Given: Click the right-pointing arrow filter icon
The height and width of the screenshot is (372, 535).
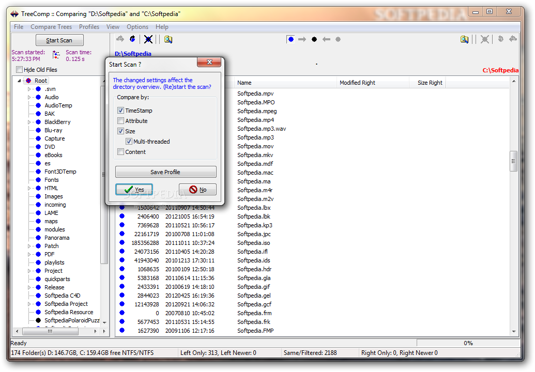Looking at the screenshot, I should pos(302,39).
